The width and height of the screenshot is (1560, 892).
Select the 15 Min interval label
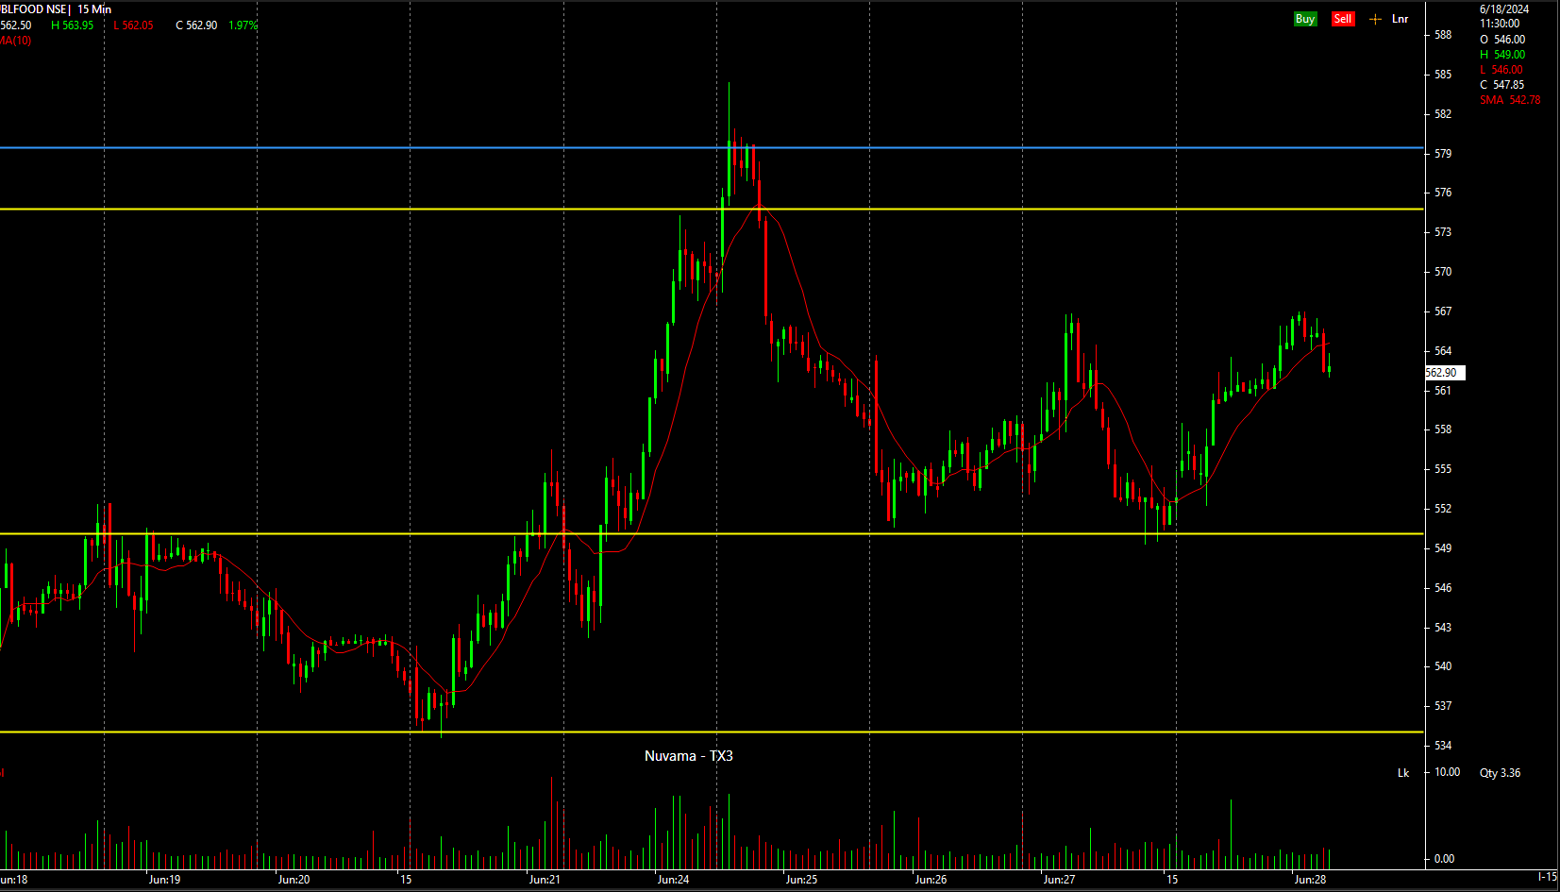(x=94, y=9)
